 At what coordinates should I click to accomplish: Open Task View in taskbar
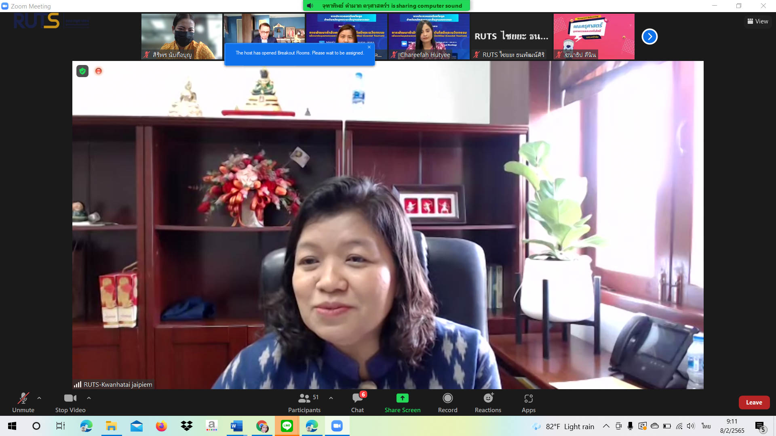click(x=61, y=426)
